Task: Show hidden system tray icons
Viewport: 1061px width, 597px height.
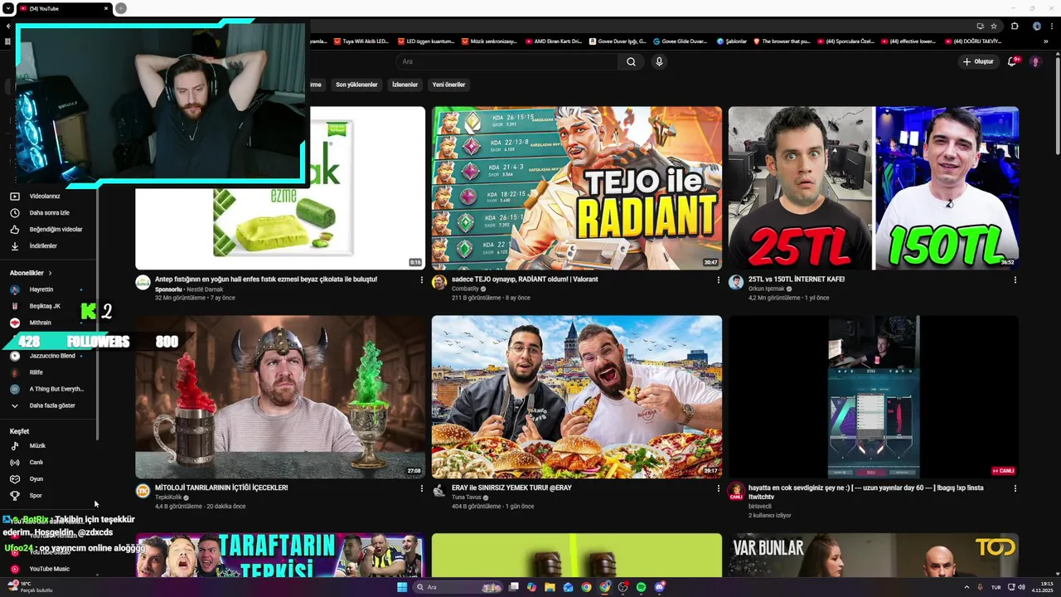Action: [x=967, y=587]
